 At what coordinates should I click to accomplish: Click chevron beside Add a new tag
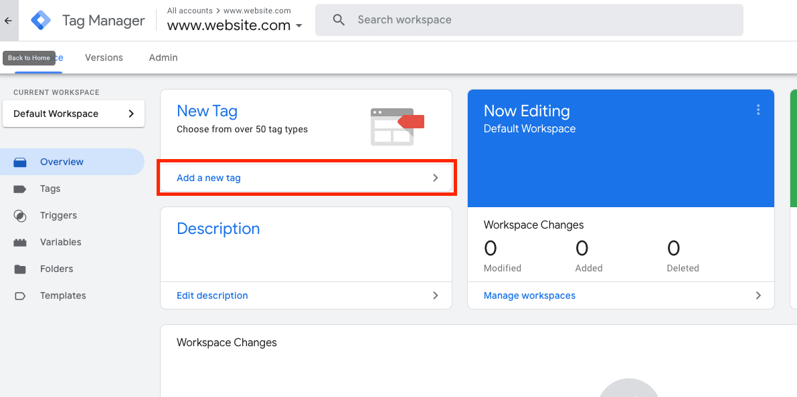point(435,178)
